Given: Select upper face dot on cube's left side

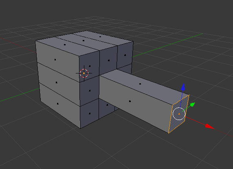Looking at the screenshot, I should pyautogui.click(x=55, y=60).
